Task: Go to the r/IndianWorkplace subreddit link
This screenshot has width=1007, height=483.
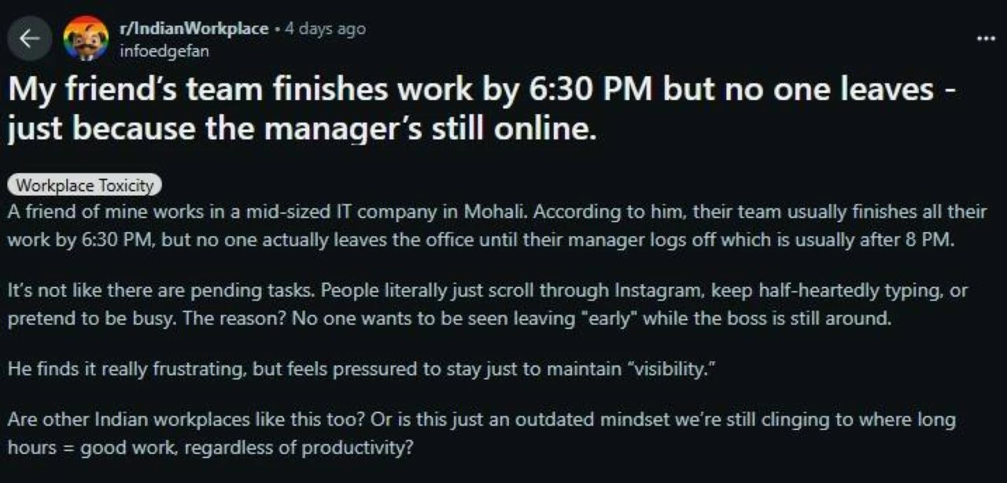Action: (x=194, y=29)
